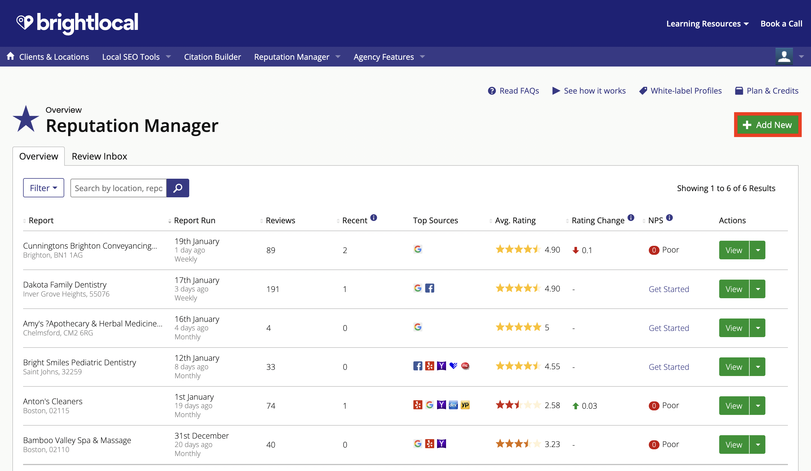
Task: Switch to the Review Inbox tab
Action: click(x=99, y=156)
